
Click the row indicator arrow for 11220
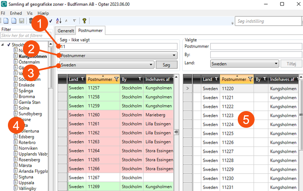click(188, 89)
